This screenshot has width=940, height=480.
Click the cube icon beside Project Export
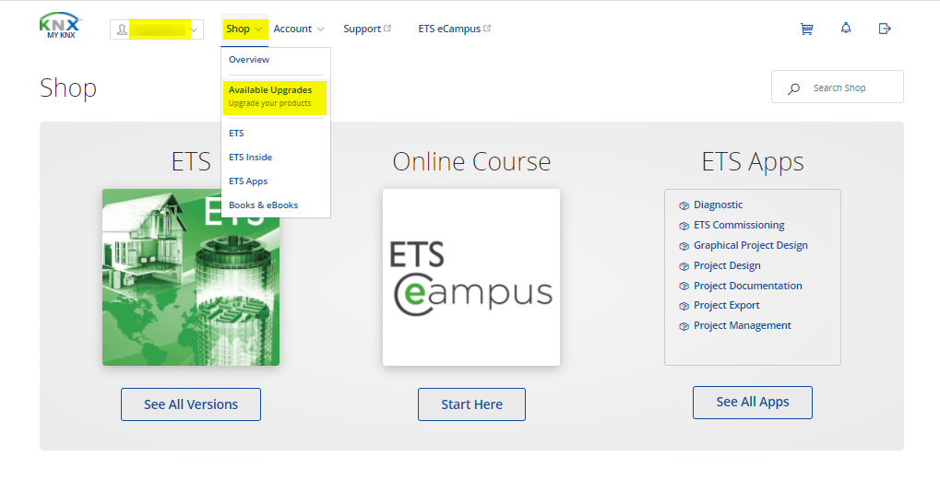[684, 306]
